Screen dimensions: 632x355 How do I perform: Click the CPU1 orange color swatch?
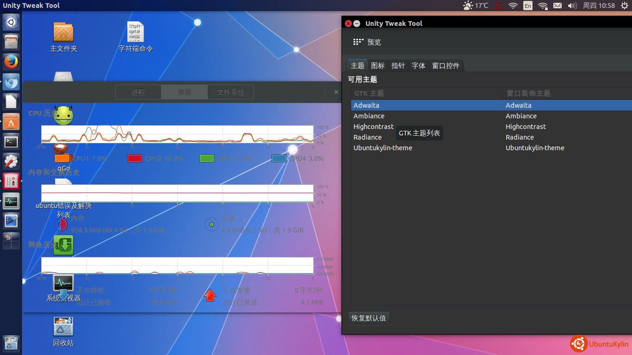tap(62, 159)
